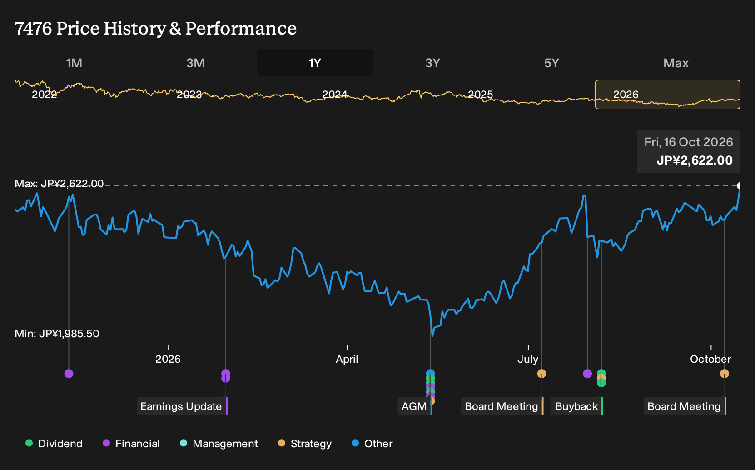This screenshot has height=470, width=755.
Task: Select the 3M time range tab
Action: pos(195,63)
